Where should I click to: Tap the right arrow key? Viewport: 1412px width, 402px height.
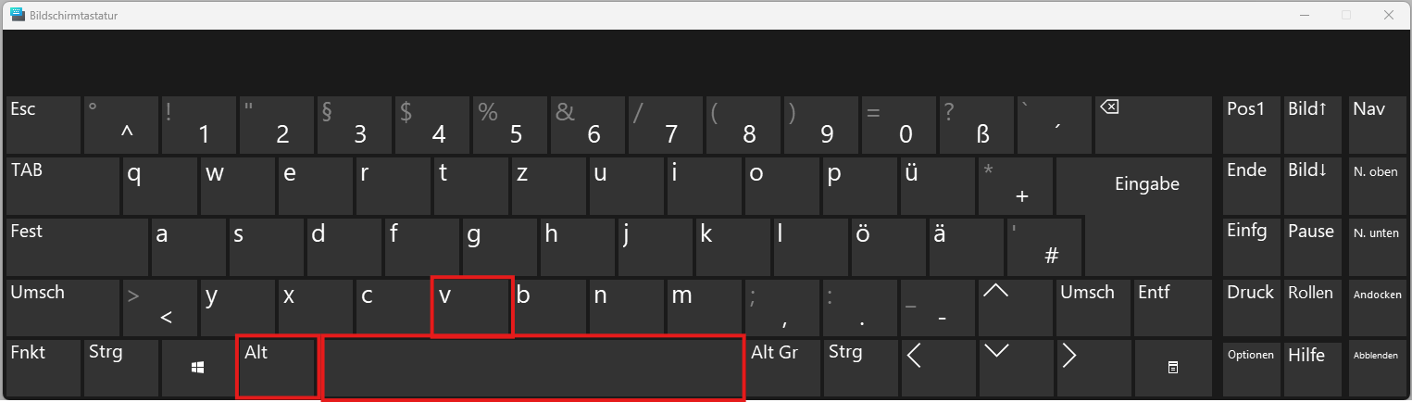[x=1093, y=368]
